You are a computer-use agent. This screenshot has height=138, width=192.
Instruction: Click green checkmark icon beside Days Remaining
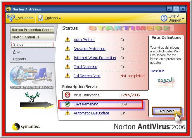click(x=68, y=104)
